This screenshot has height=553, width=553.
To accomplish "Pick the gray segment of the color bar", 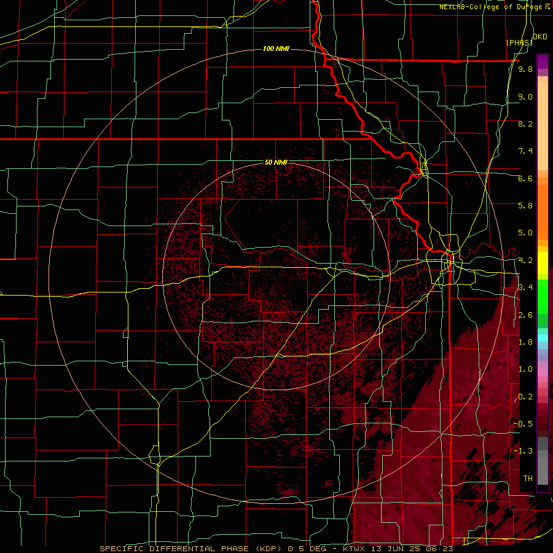I will coord(543,460).
